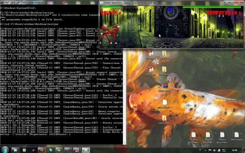This screenshot has height=153, width=245.
Task: Click the computer's green health bar
Action: point(212,7)
